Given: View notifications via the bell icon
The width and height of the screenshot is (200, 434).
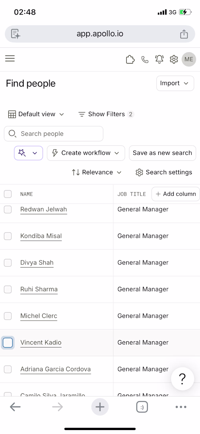Looking at the screenshot, I should 159,59.
